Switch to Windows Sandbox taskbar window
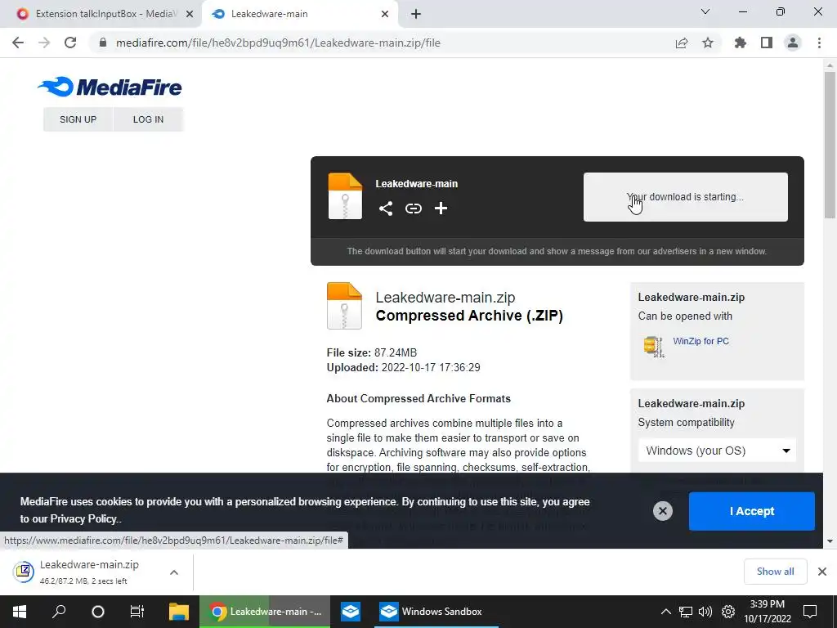The image size is (837, 628). click(x=436, y=612)
